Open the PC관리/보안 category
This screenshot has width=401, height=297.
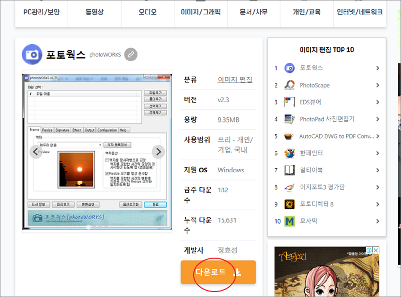(41, 13)
